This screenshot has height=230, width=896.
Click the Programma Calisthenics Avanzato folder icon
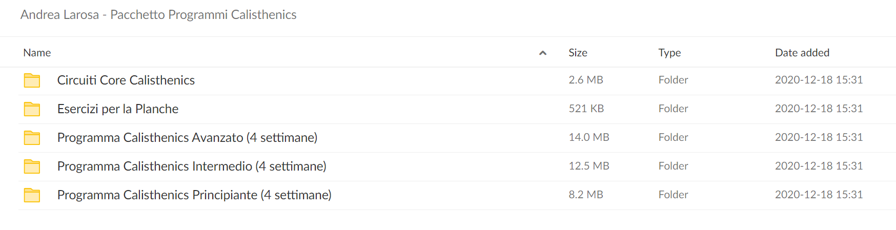point(32,138)
